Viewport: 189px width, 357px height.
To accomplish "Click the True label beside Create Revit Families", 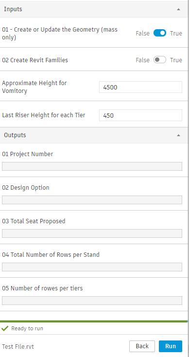I will pyautogui.click(x=176, y=60).
